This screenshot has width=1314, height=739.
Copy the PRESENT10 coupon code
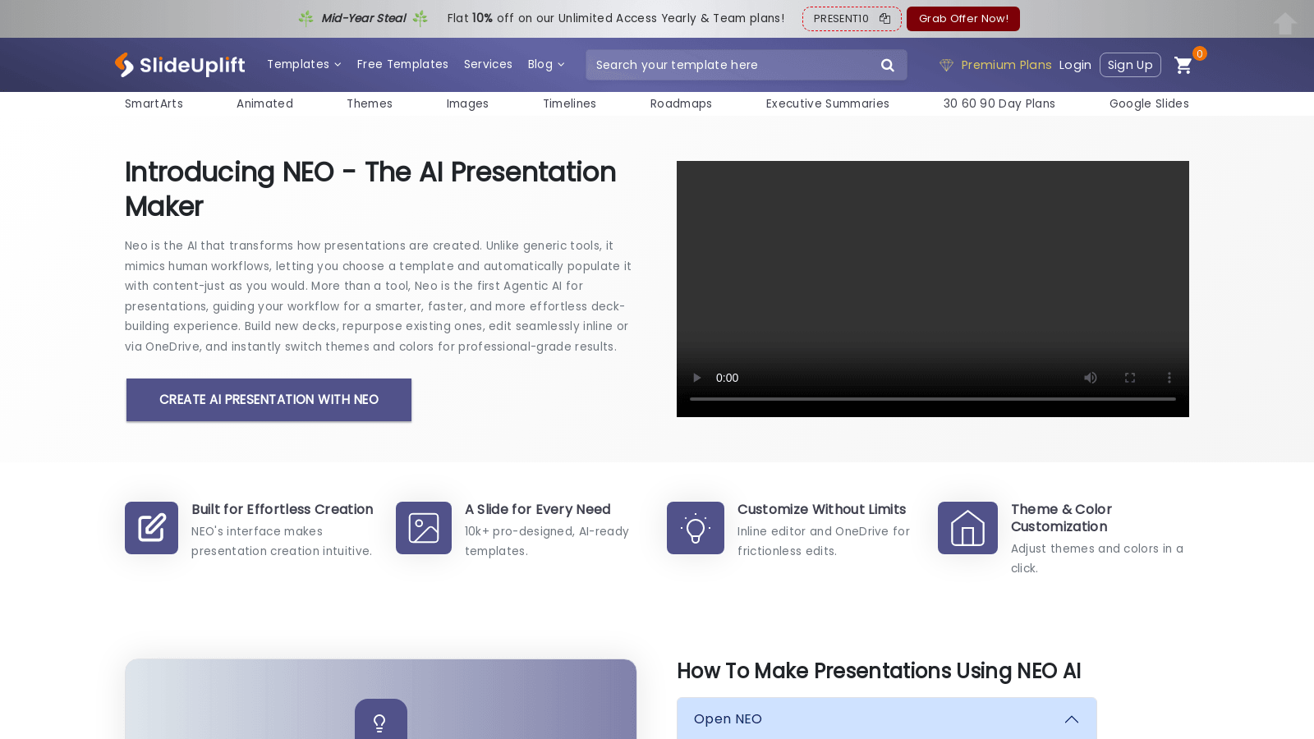884,19
